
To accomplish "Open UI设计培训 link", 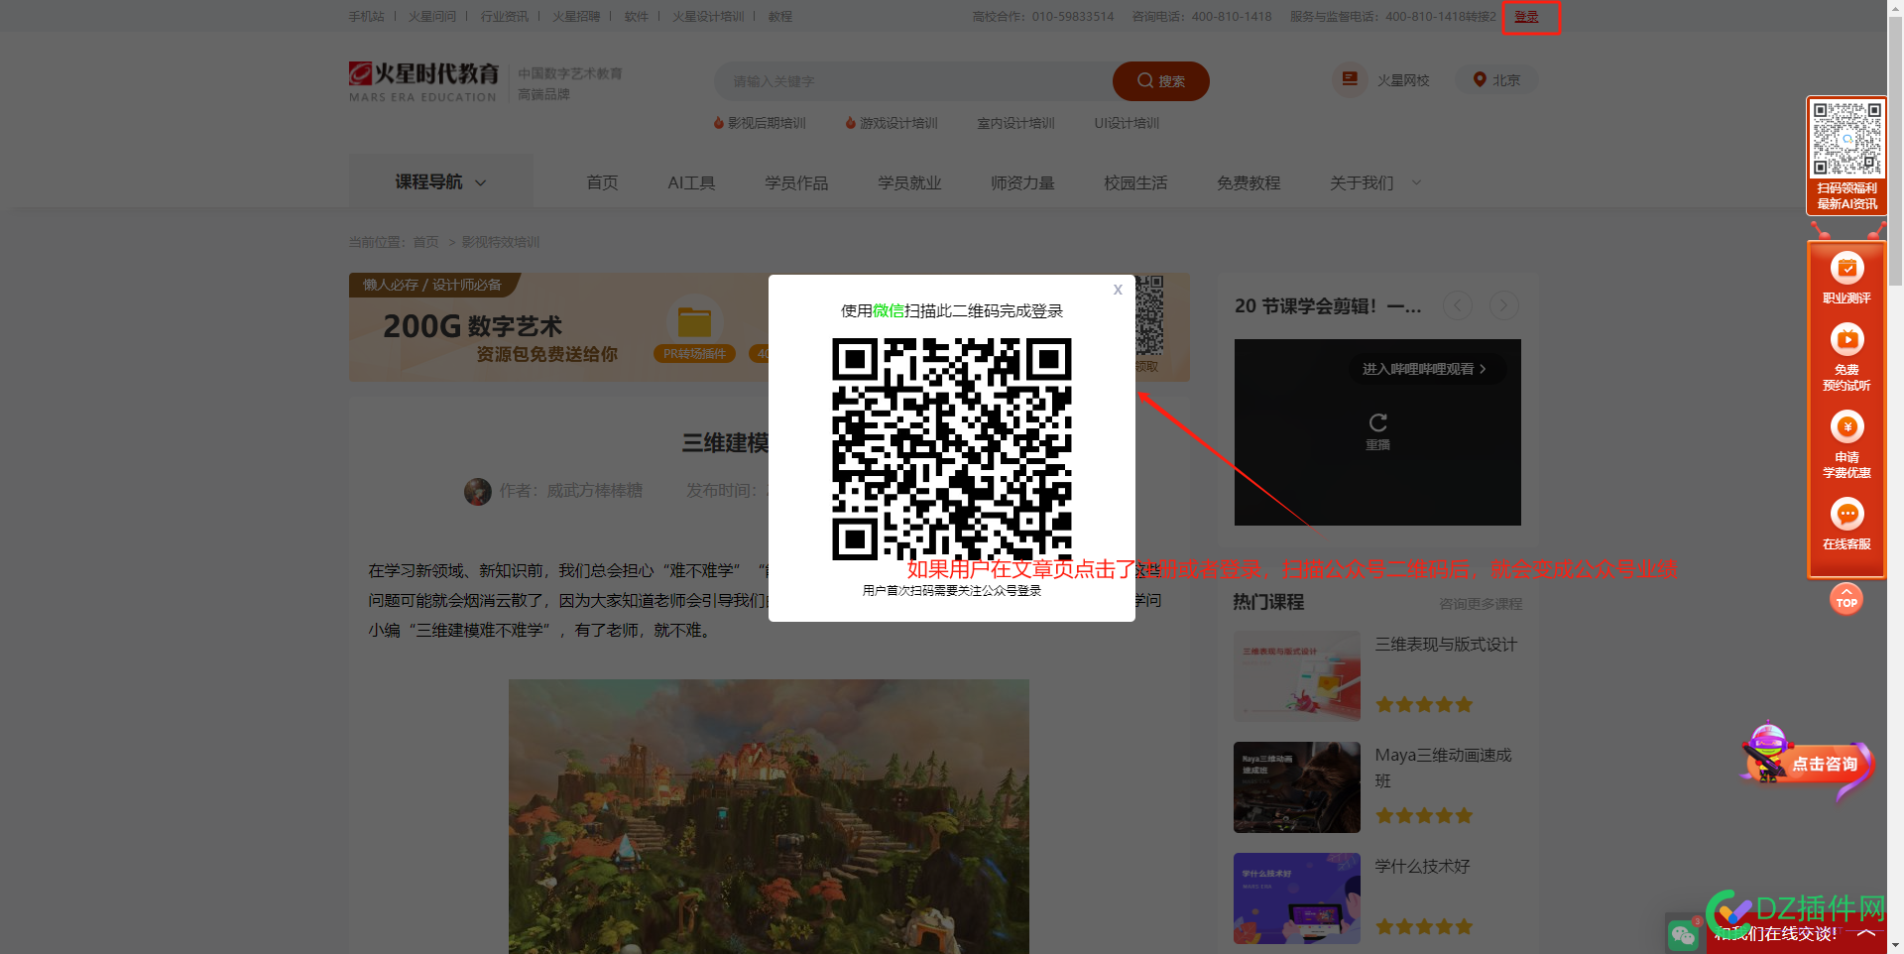I will point(1127,123).
